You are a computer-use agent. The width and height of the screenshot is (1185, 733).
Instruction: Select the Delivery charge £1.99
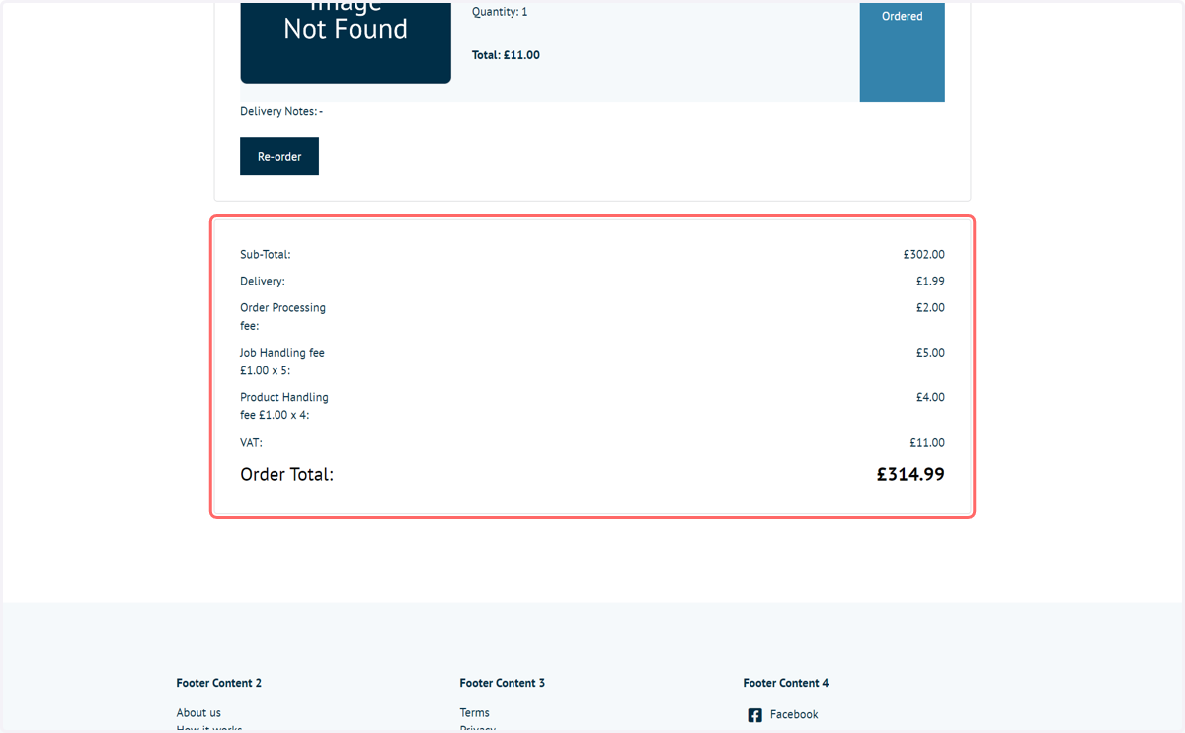tap(930, 281)
